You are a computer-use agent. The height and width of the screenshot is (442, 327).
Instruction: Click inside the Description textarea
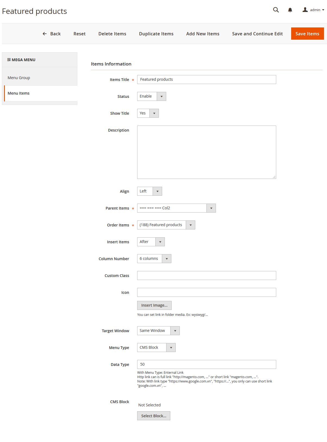[207, 152]
